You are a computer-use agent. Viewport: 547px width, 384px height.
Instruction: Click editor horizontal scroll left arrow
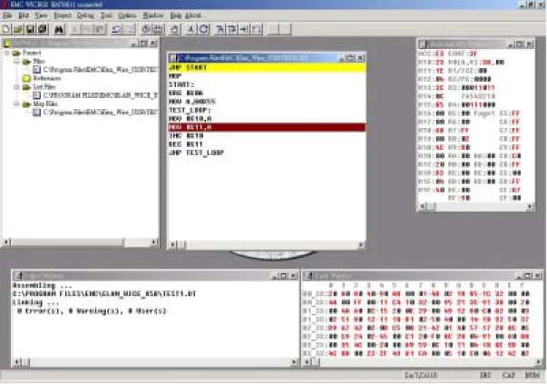tap(172, 245)
